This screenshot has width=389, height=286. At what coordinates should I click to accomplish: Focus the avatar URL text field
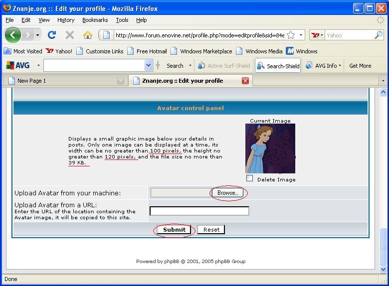click(199, 211)
